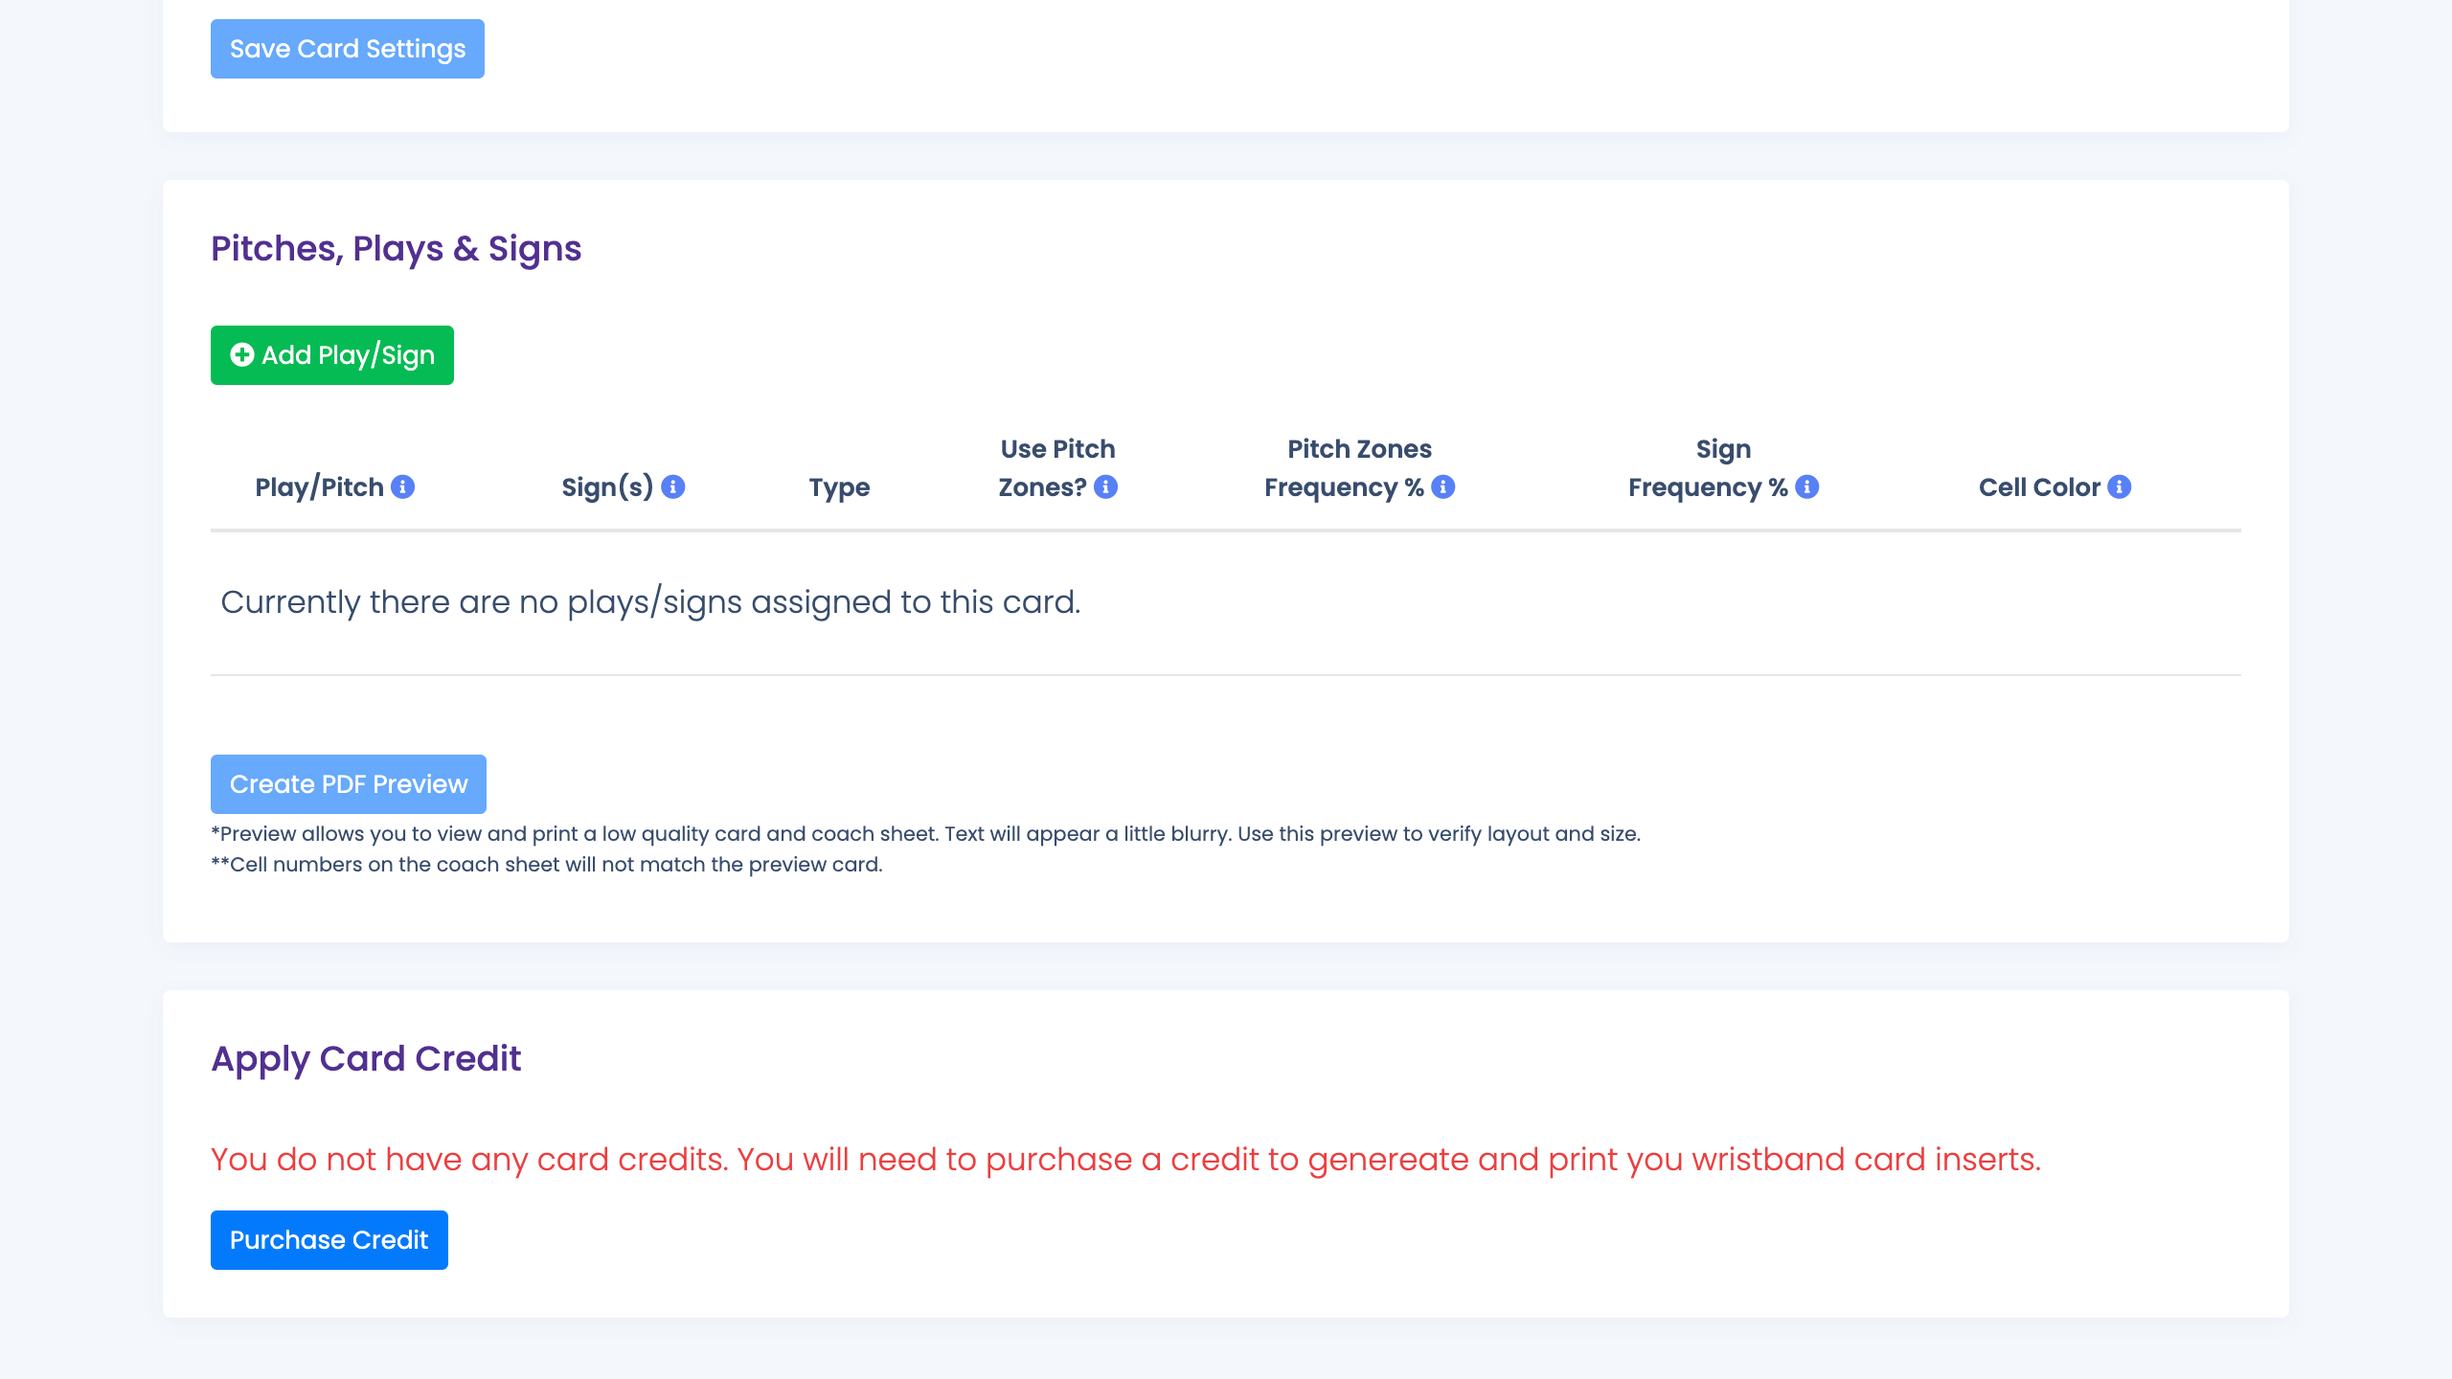Click the no plays/signs assigned message
The image size is (2452, 1379).
[650, 602]
